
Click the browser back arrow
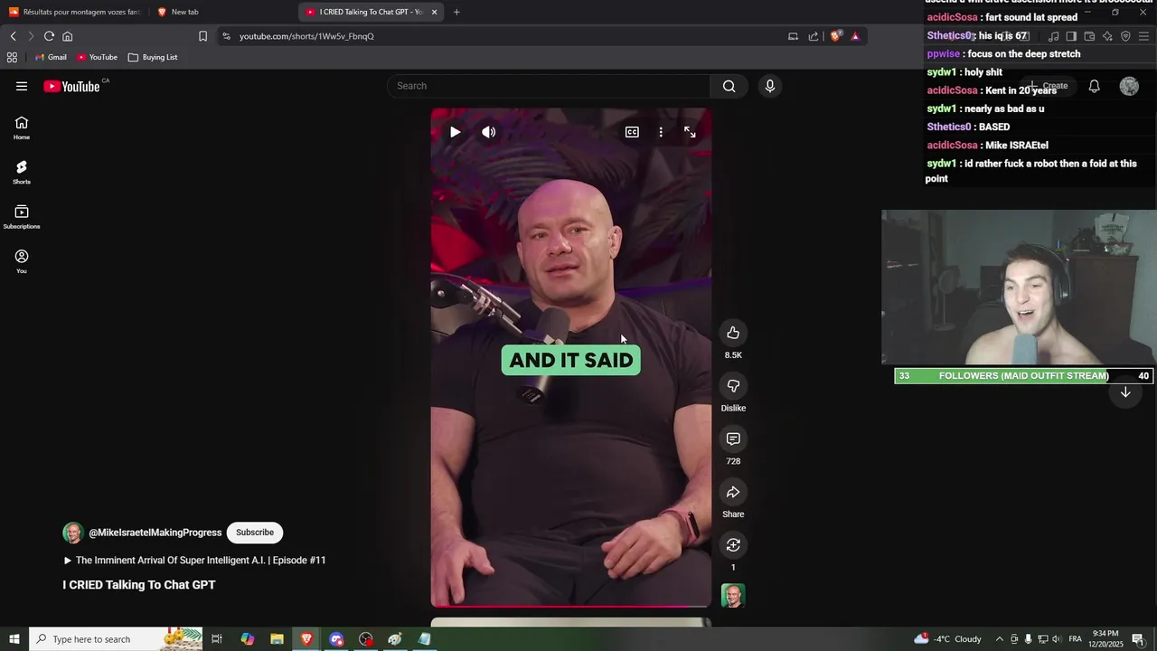coord(13,36)
